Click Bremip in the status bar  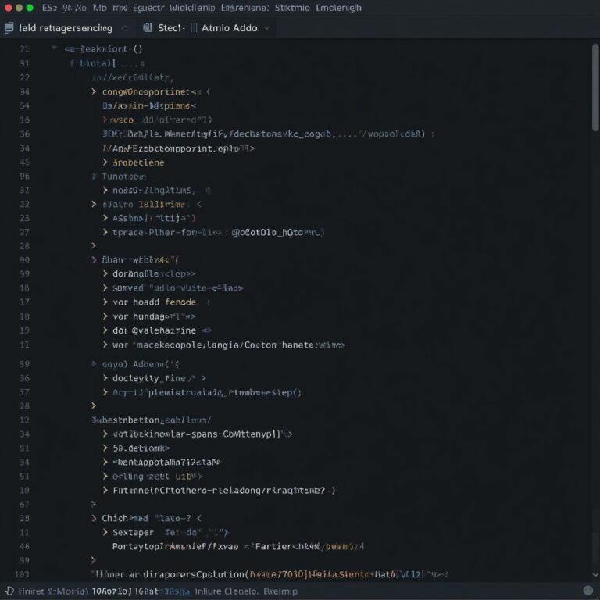[x=281, y=591]
